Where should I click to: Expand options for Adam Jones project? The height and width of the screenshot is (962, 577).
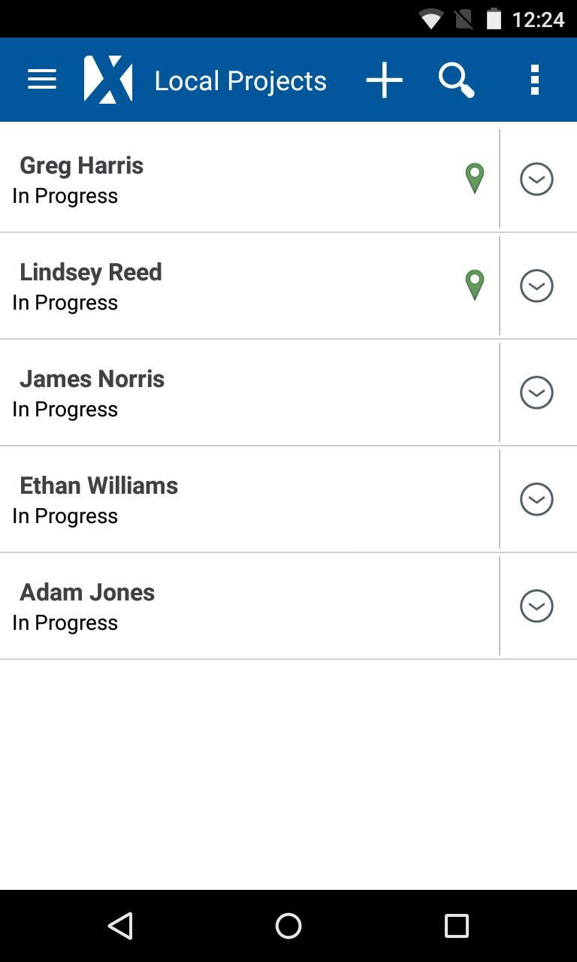(536, 606)
